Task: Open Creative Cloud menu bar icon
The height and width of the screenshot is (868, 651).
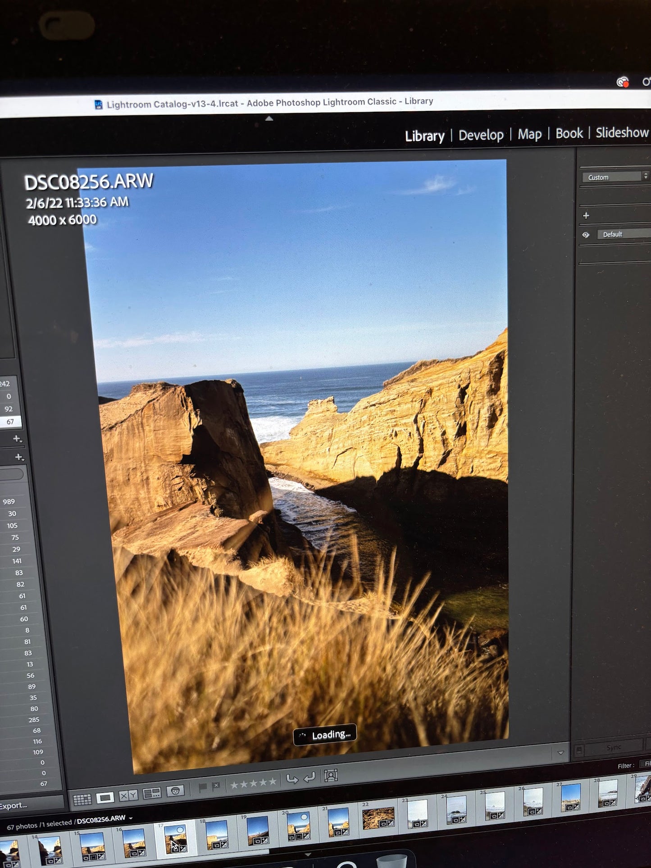Action: (622, 82)
